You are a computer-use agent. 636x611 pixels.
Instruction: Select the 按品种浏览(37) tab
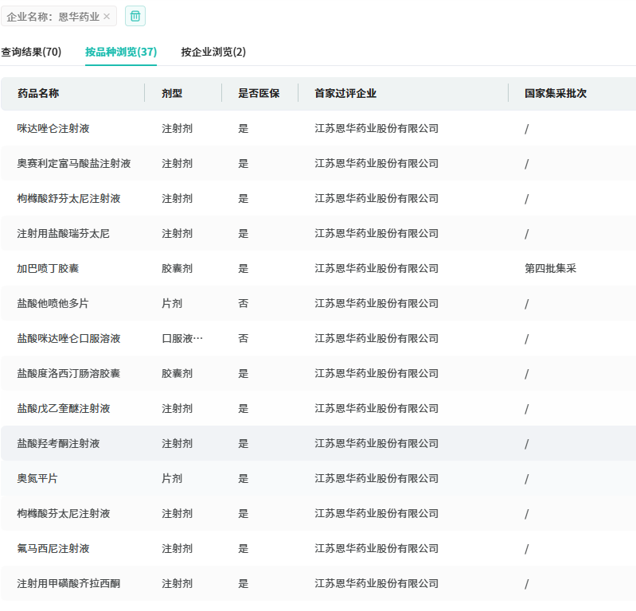coord(121,52)
